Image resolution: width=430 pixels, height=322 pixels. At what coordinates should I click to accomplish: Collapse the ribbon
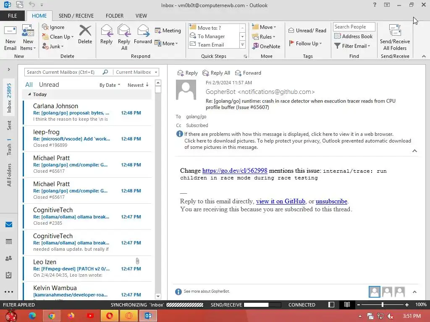(424, 56)
